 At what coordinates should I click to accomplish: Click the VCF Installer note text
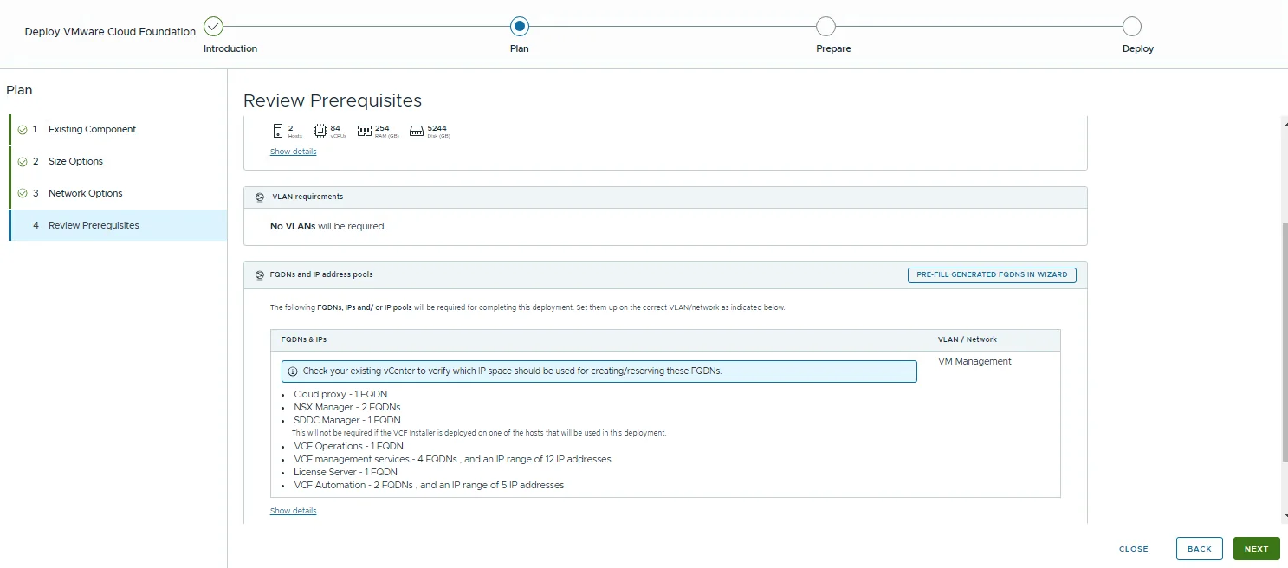click(479, 433)
